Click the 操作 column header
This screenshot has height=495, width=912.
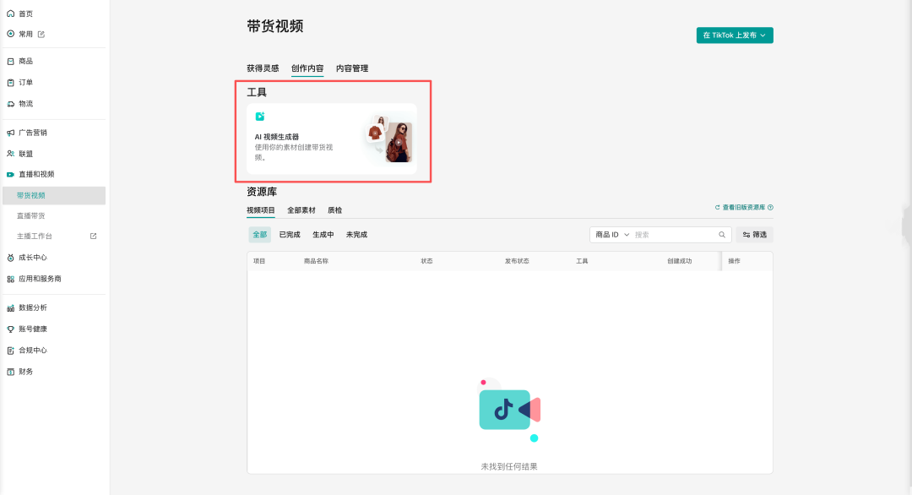735,261
